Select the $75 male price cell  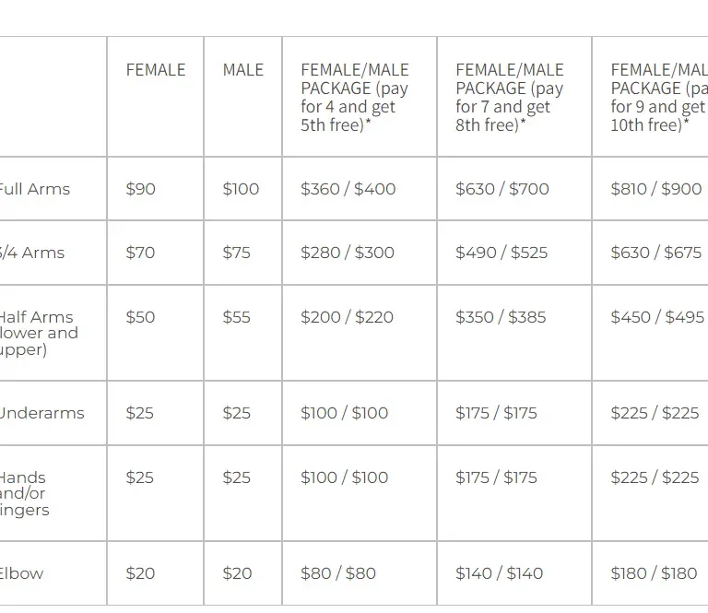(x=236, y=253)
